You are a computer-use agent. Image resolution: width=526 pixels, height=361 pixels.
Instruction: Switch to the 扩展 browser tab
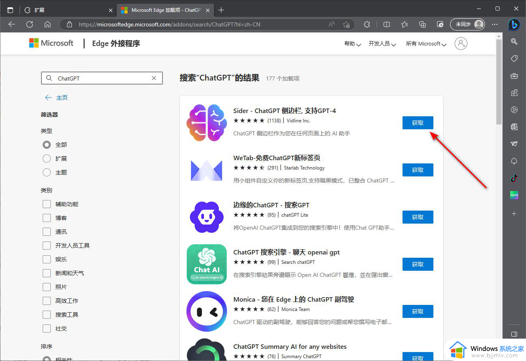[67, 10]
